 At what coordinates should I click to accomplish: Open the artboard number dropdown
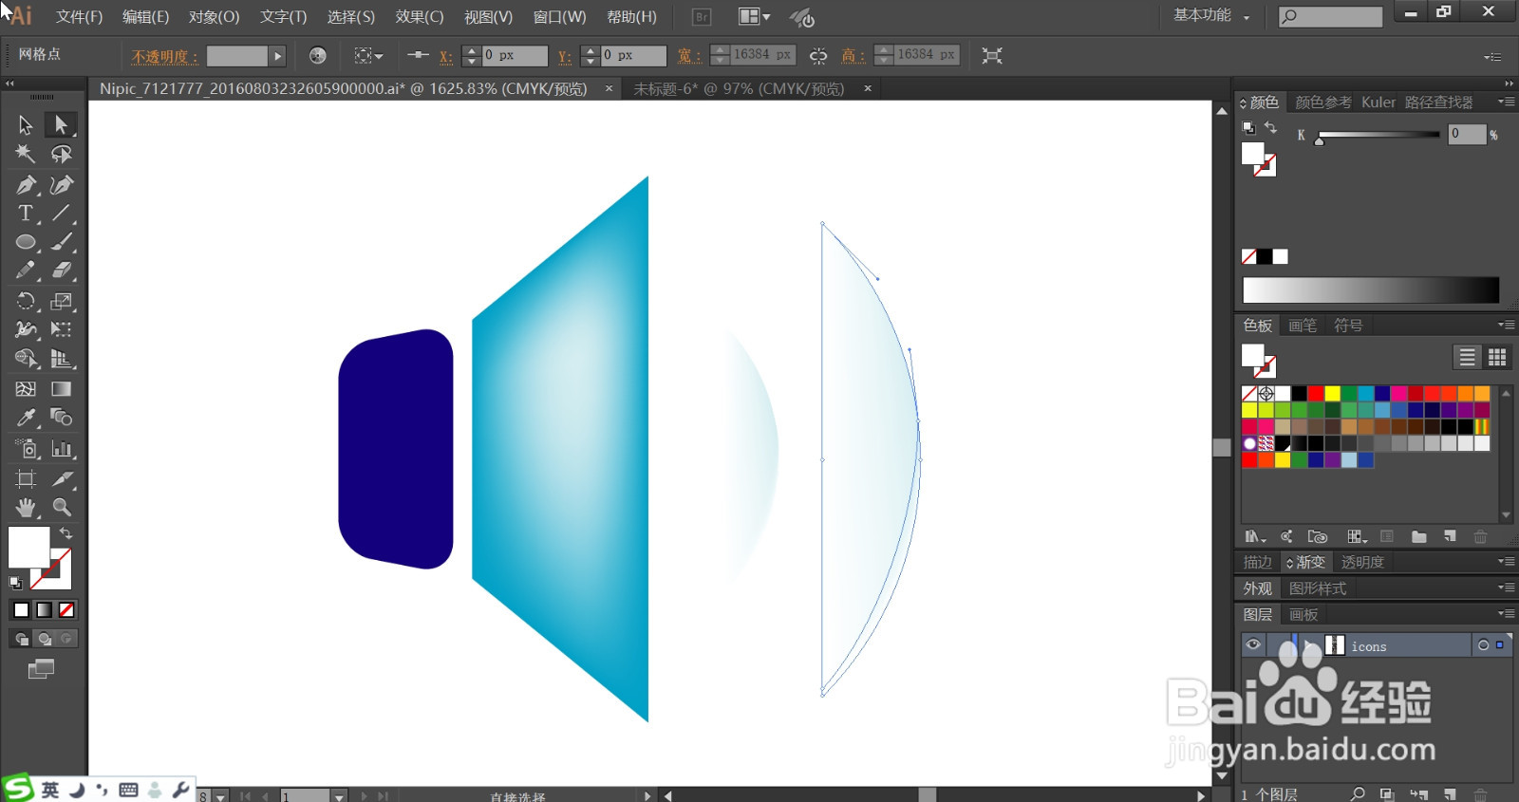pos(339,796)
